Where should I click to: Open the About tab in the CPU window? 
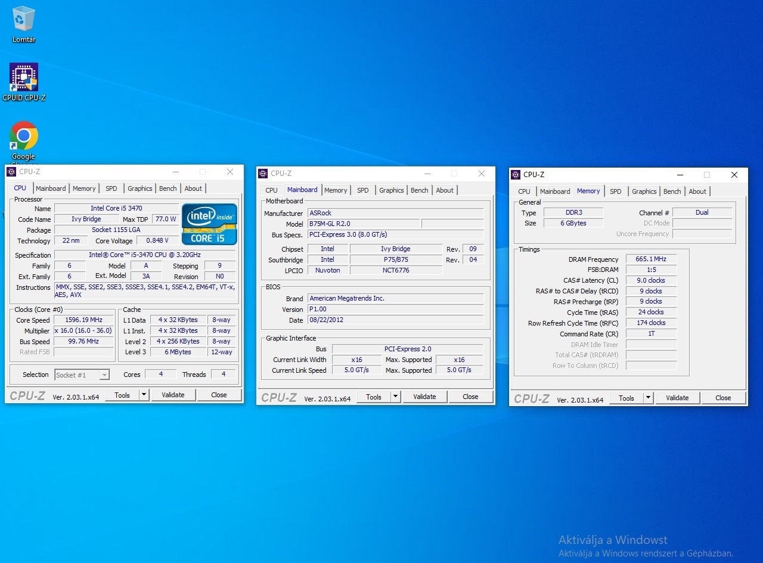[x=193, y=188]
